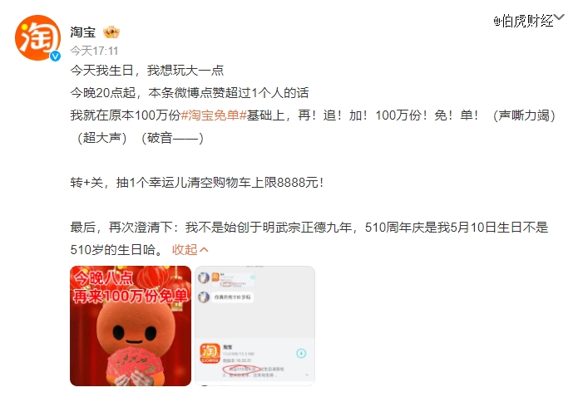The width and height of the screenshot is (573, 397).
Task: Open the 淘宝 username profile link
Action: pyautogui.click(x=83, y=32)
